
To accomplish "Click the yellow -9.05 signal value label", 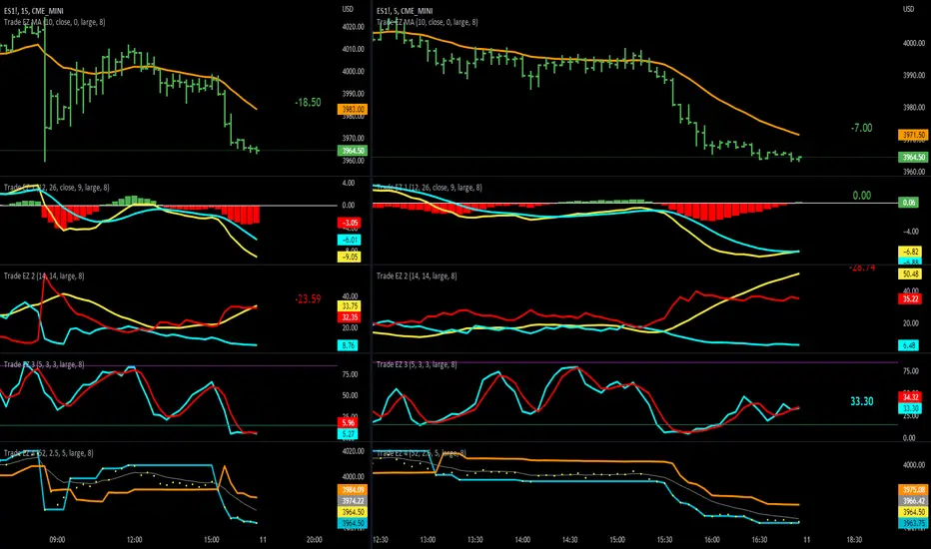I will (350, 257).
